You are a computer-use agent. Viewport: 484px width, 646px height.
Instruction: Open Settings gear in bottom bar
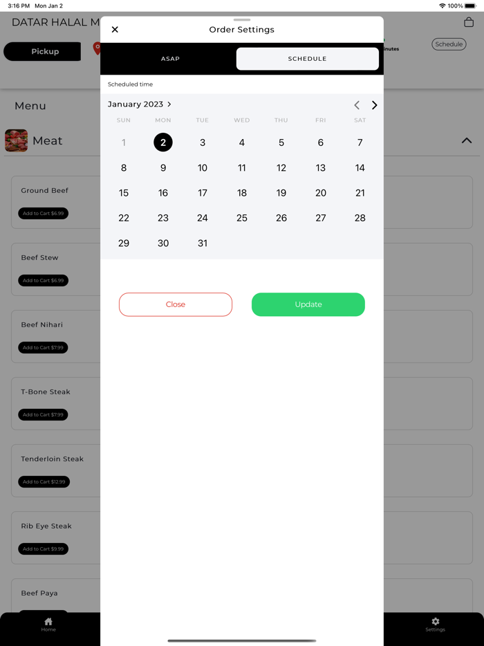point(435,624)
